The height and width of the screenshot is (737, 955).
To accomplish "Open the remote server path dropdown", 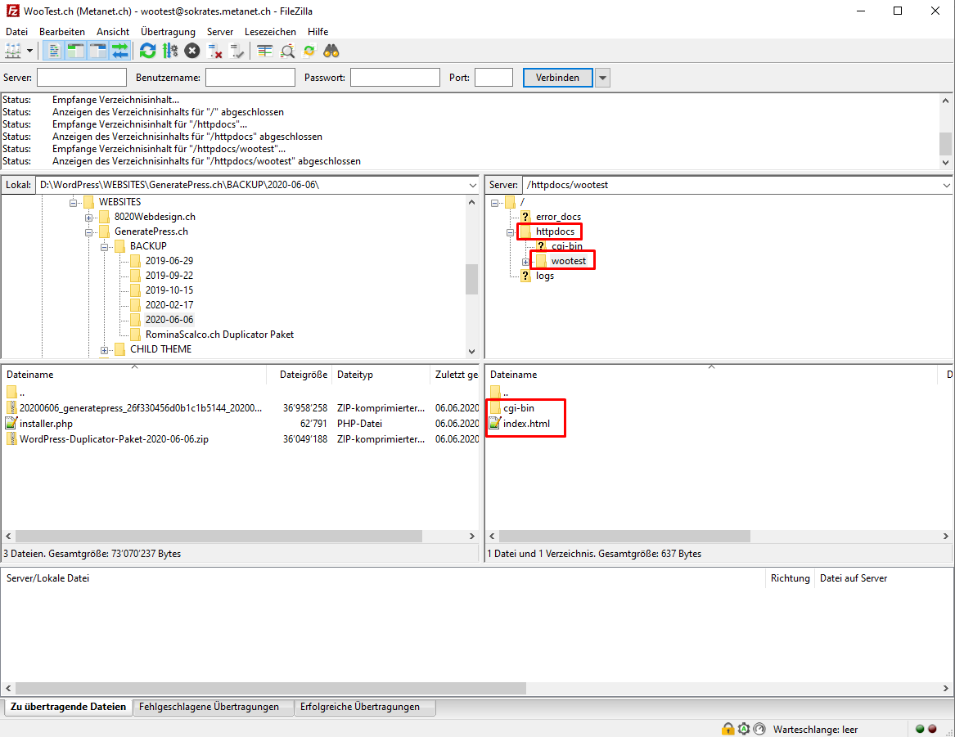I will point(947,185).
